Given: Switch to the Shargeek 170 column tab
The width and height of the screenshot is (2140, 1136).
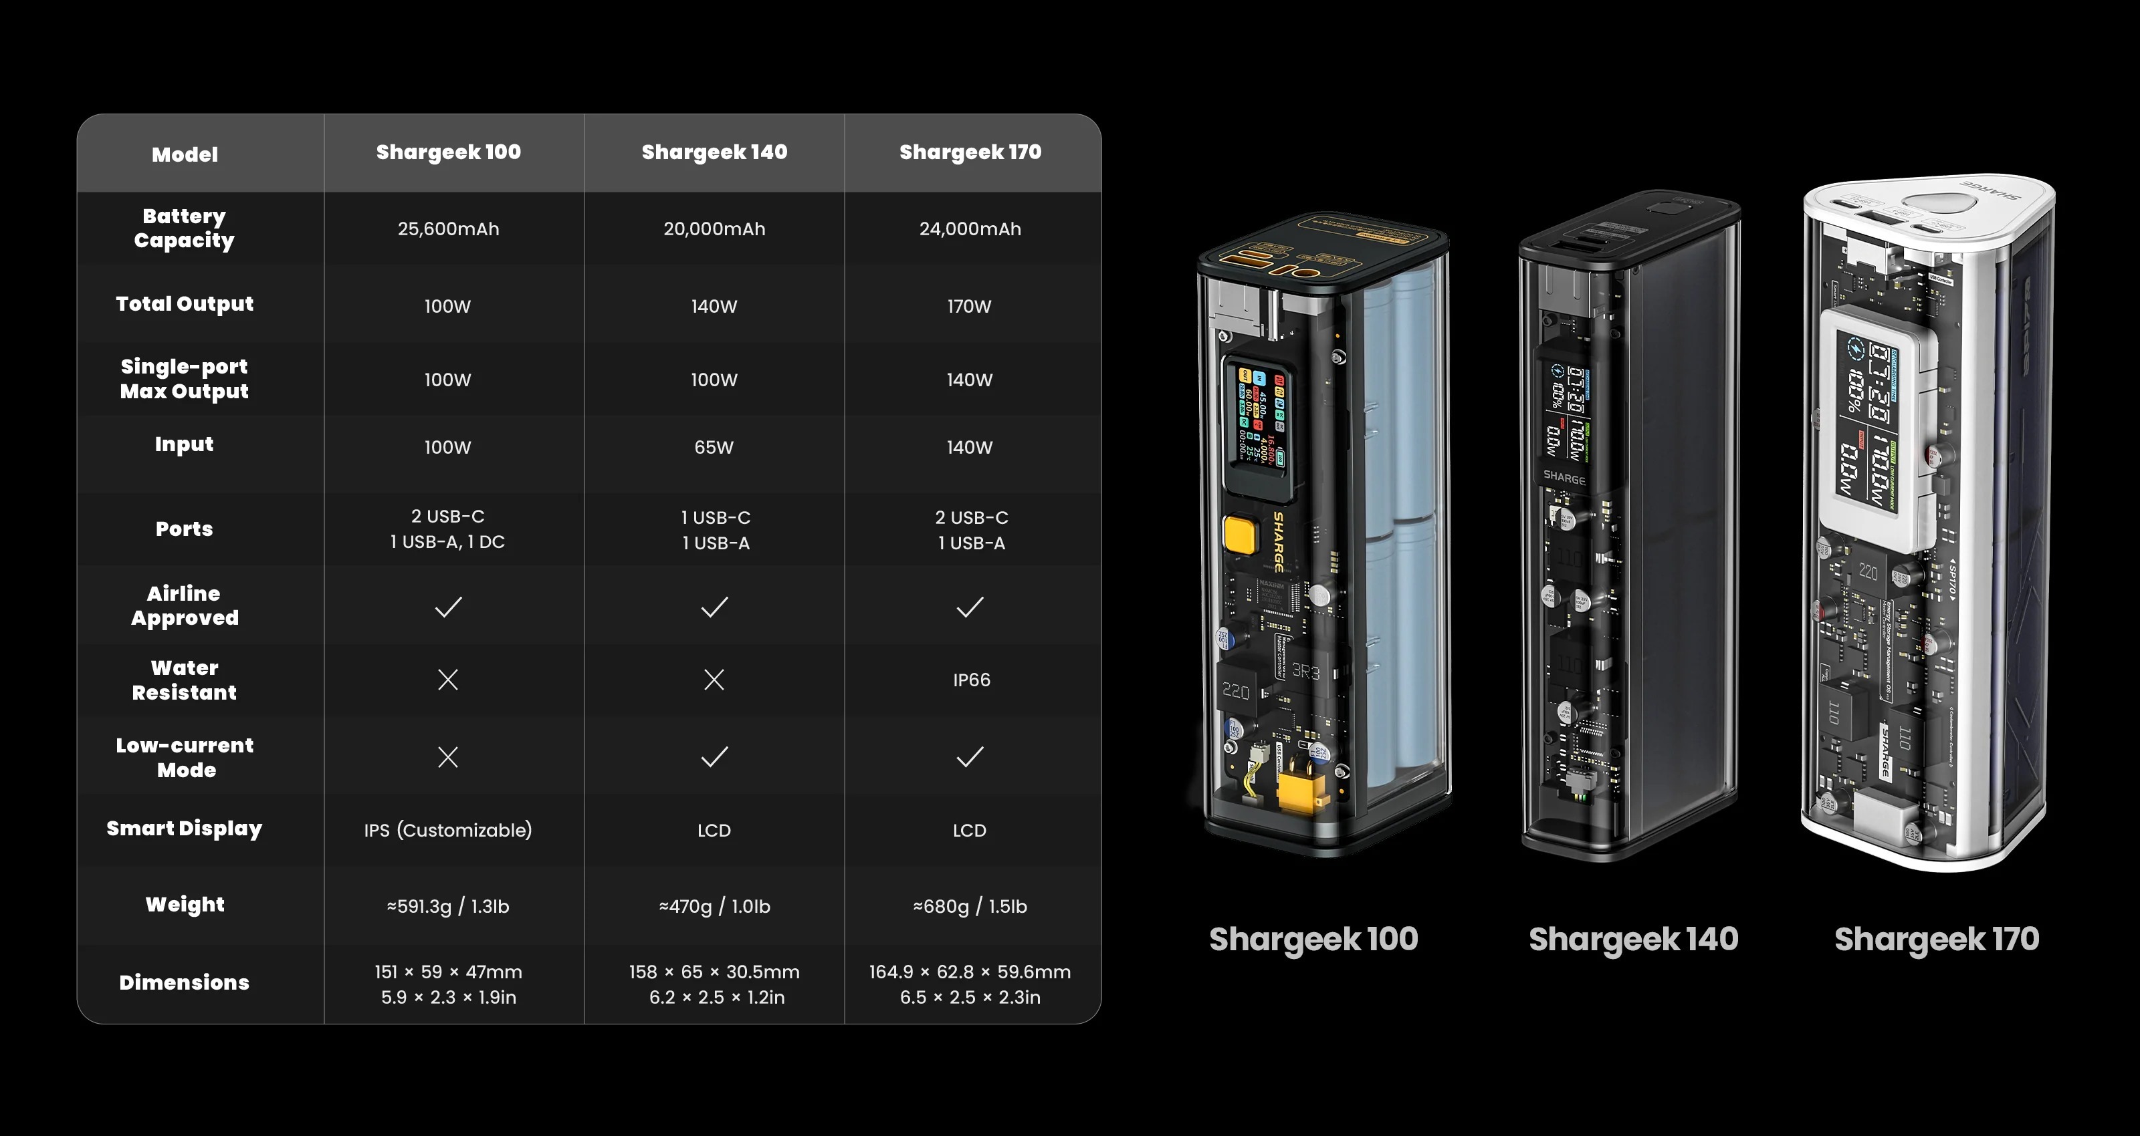Looking at the screenshot, I should [x=970, y=152].
